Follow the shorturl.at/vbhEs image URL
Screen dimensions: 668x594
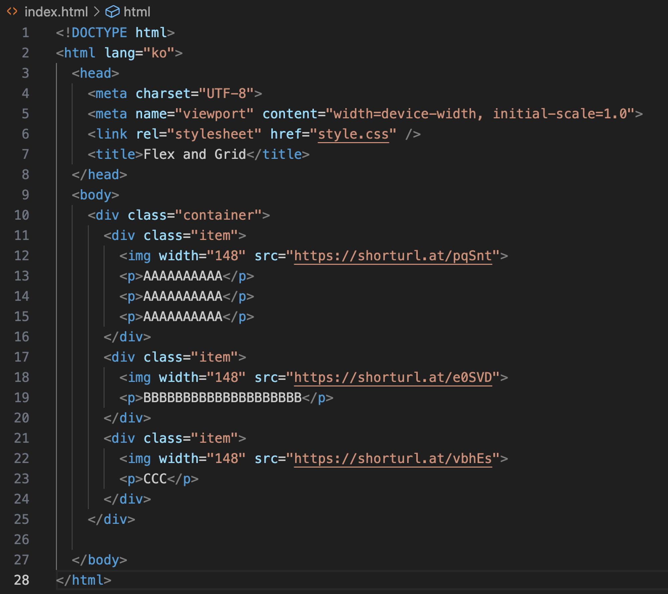[x=393, y=459]
